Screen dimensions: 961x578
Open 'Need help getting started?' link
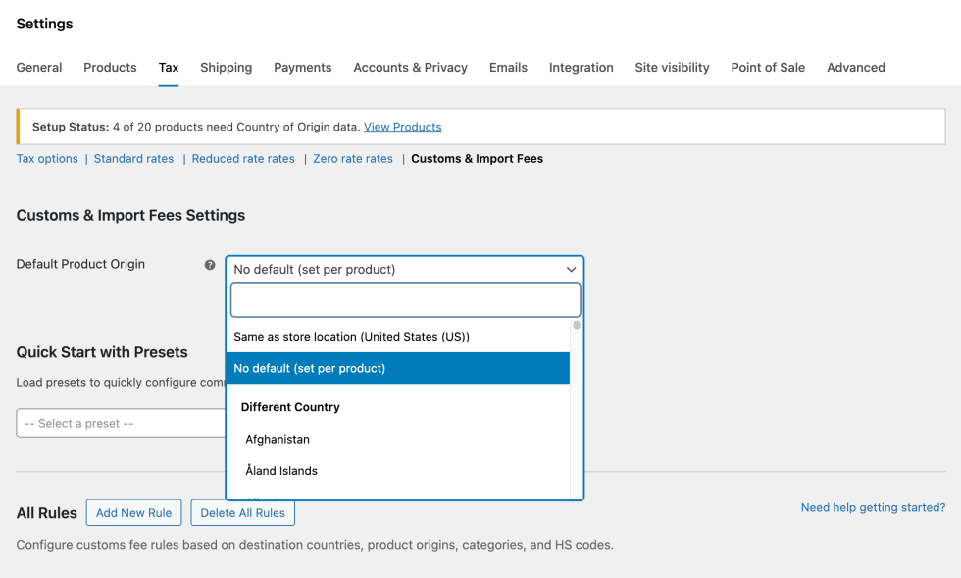click(874, 508)
